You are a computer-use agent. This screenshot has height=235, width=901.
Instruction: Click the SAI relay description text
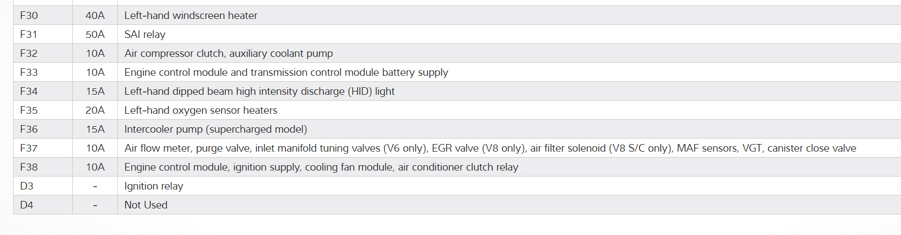pyautogui.click(x=145, y=35)
